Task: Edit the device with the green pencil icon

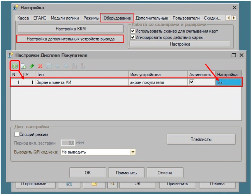Action: (32, 66)
